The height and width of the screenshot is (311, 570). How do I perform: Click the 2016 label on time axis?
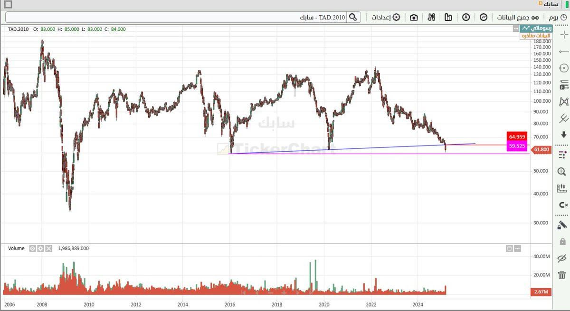pyautogui.click(x=230, y=304)
